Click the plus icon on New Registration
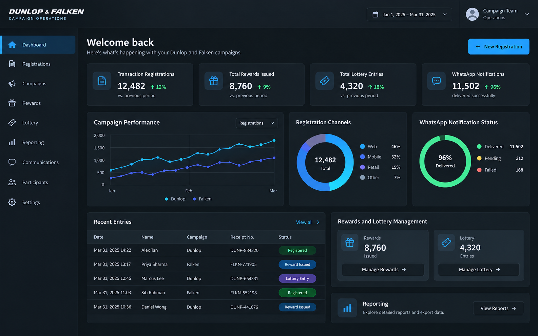This screenshot has height=336, width=538. coord(478,47)
